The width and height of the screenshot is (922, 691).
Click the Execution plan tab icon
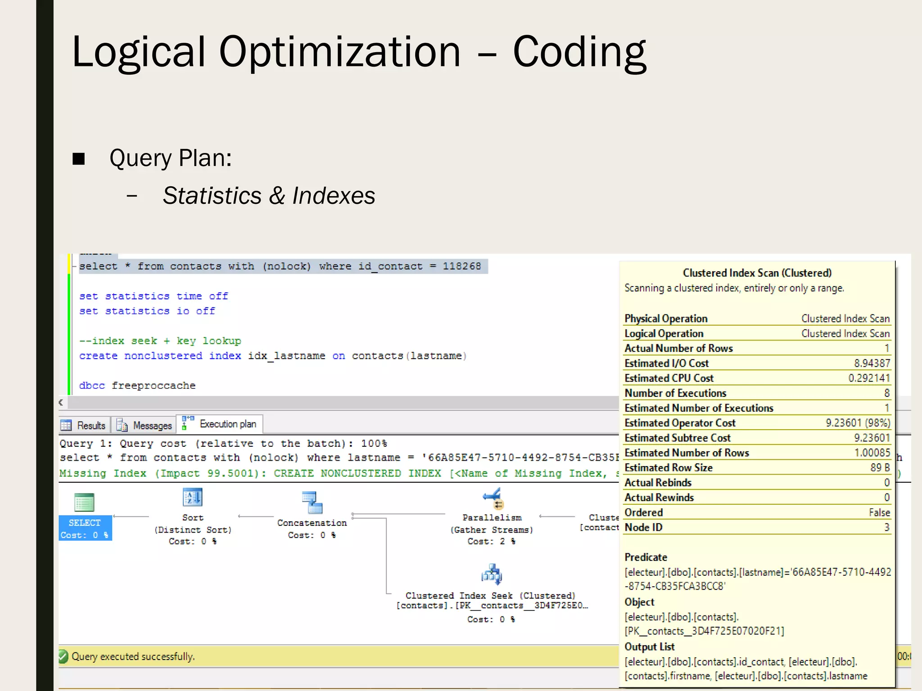coord(187,423)
